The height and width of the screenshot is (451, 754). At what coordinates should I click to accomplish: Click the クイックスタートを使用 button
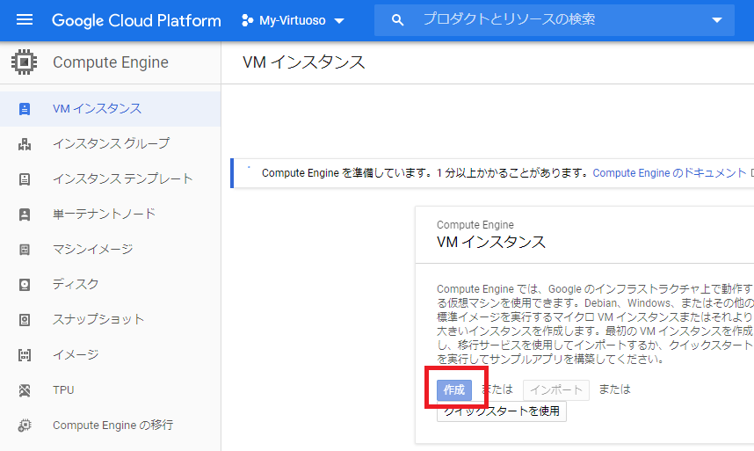point(502,411)
